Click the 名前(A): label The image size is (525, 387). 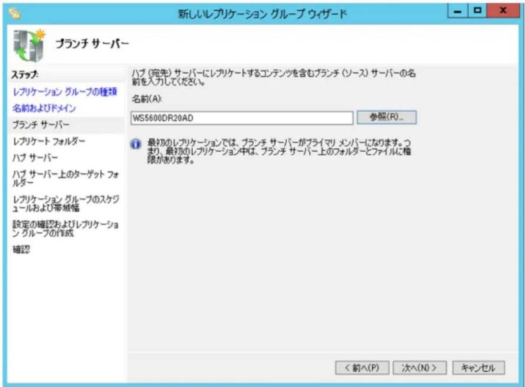(147, 99)
